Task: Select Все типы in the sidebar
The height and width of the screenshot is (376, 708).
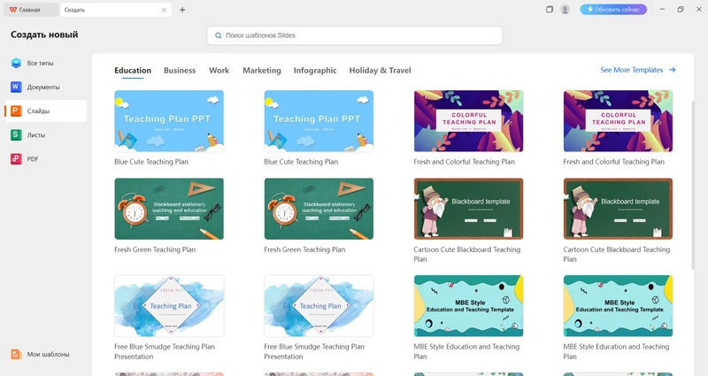Action: pyautogui.click(x=46, y=63)
